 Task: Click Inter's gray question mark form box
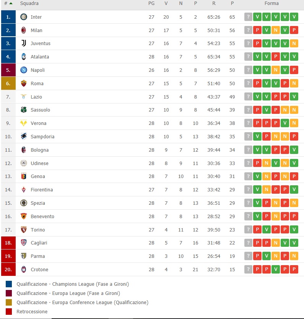[249, 17]
